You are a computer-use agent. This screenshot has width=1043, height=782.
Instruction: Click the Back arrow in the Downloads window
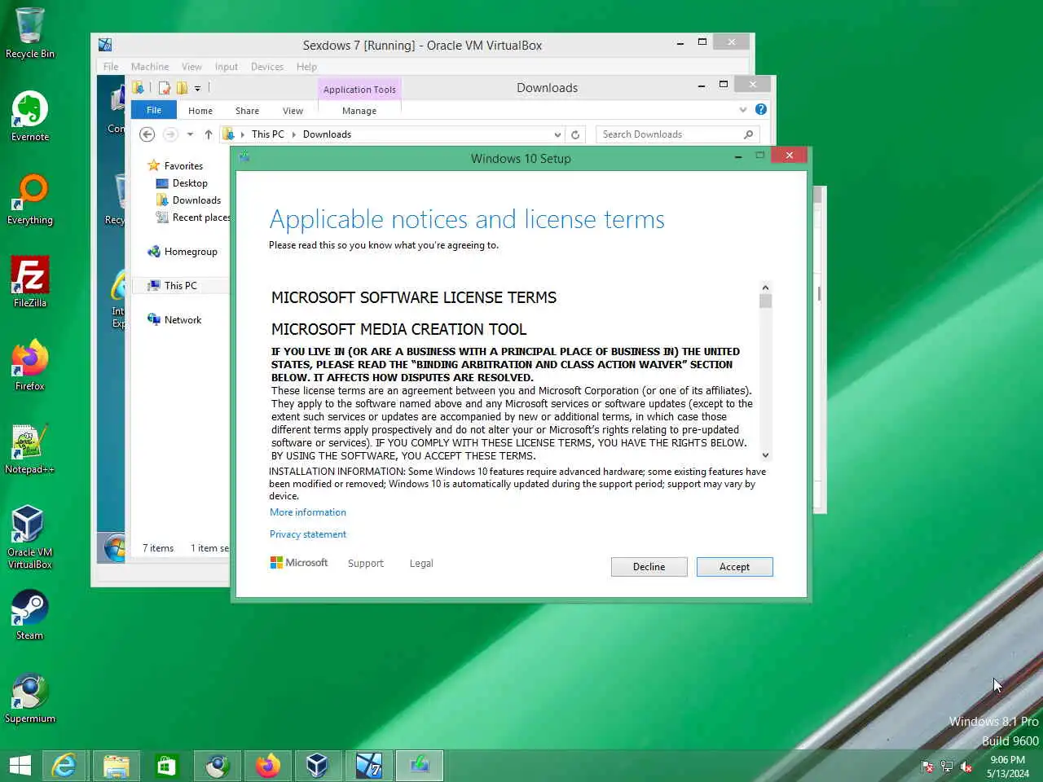click(147, 134)
